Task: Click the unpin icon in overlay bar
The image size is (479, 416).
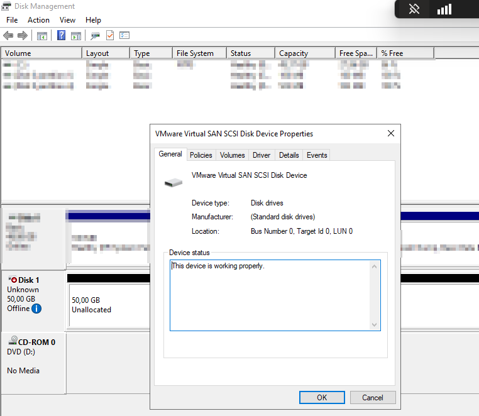Action: tap(414, 9)
